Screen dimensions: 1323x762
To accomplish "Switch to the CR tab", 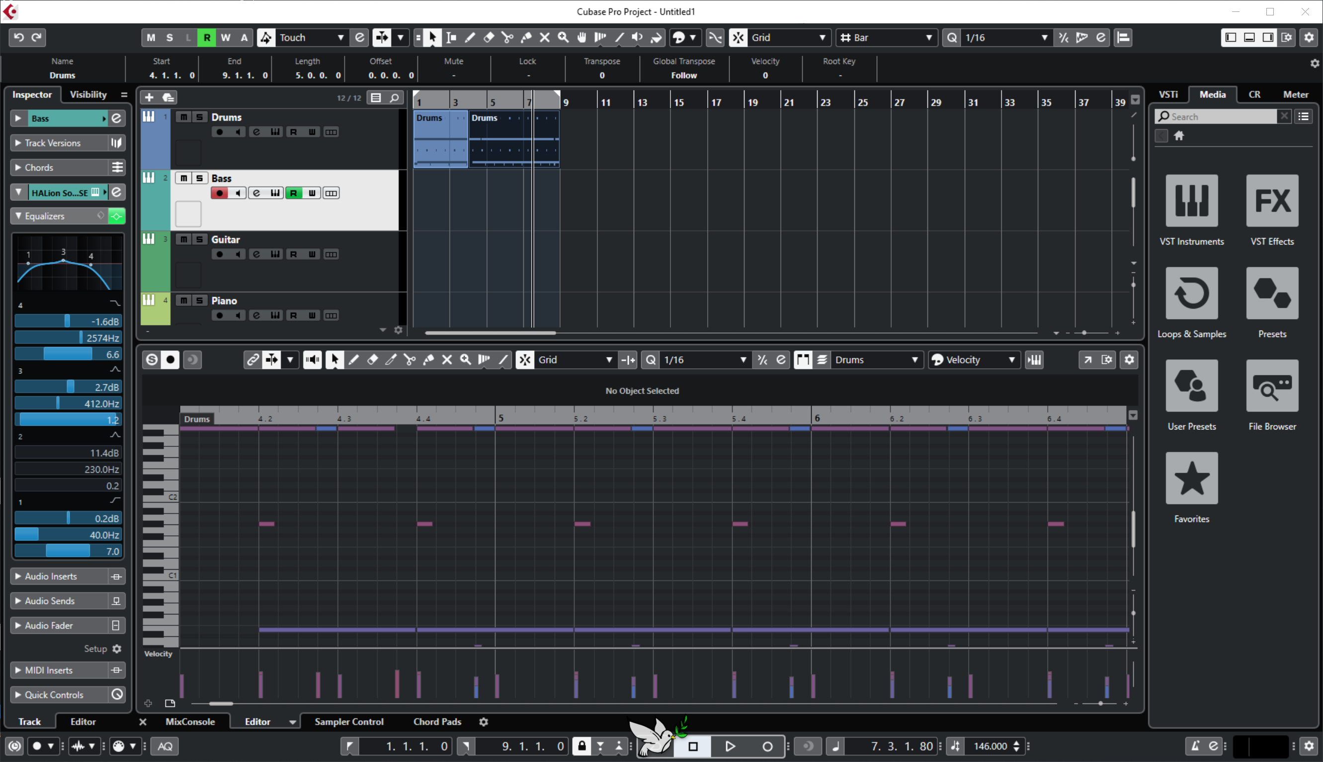I will pos(1254,94).
